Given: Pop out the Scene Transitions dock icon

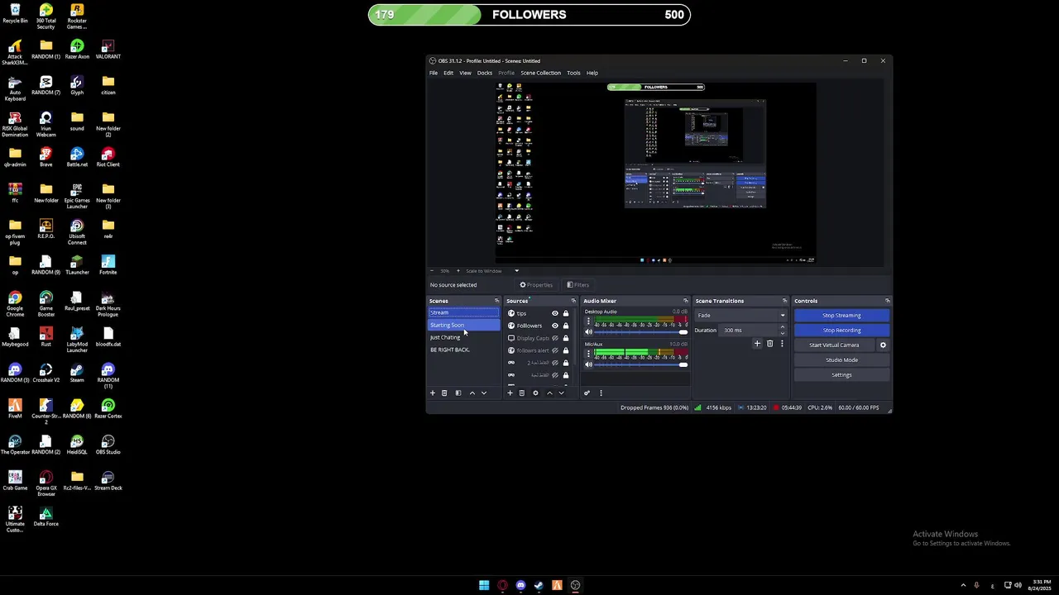Looking at the screenshot, I should pyautogui.click(x=784, y=301).
